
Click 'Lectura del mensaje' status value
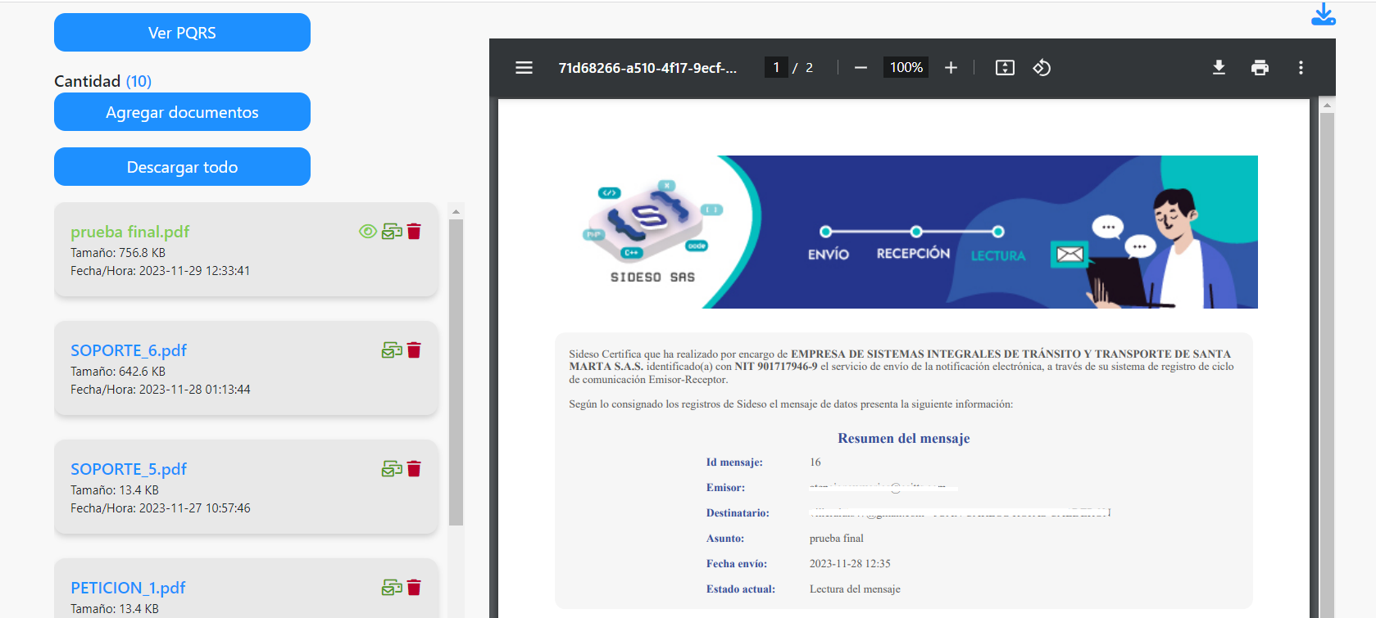(855, 589)
